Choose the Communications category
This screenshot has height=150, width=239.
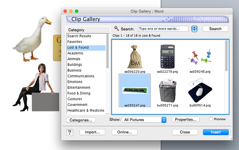(86, 76)
